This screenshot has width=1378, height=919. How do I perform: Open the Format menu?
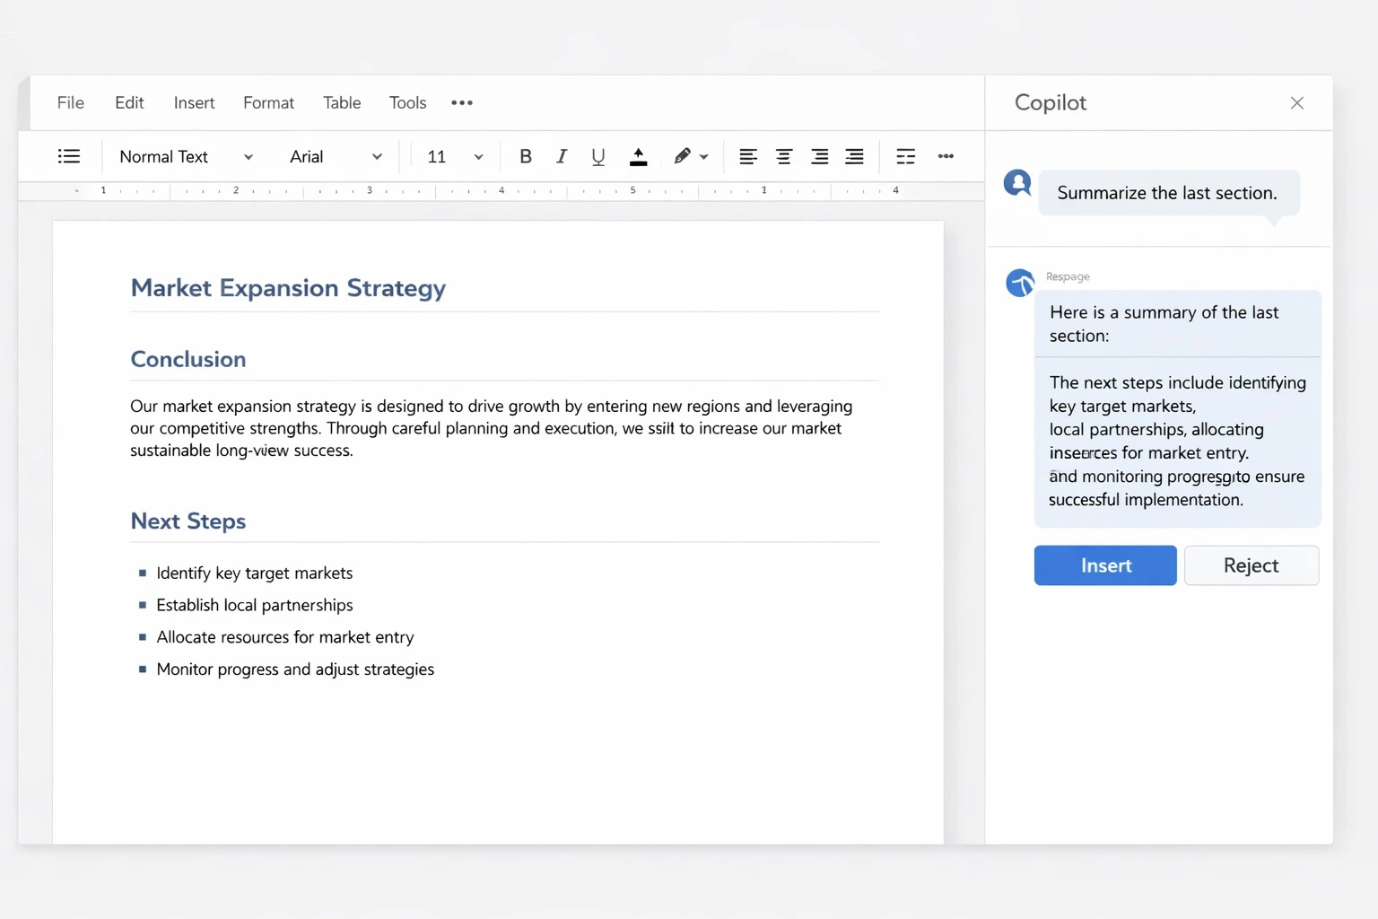[268, 102]
